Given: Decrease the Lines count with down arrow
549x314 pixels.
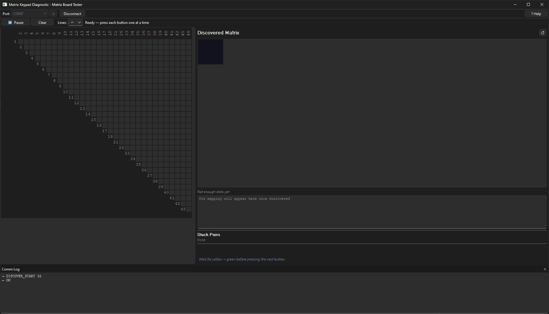Looking at the screenshot, I should click(x=79, y=23).
